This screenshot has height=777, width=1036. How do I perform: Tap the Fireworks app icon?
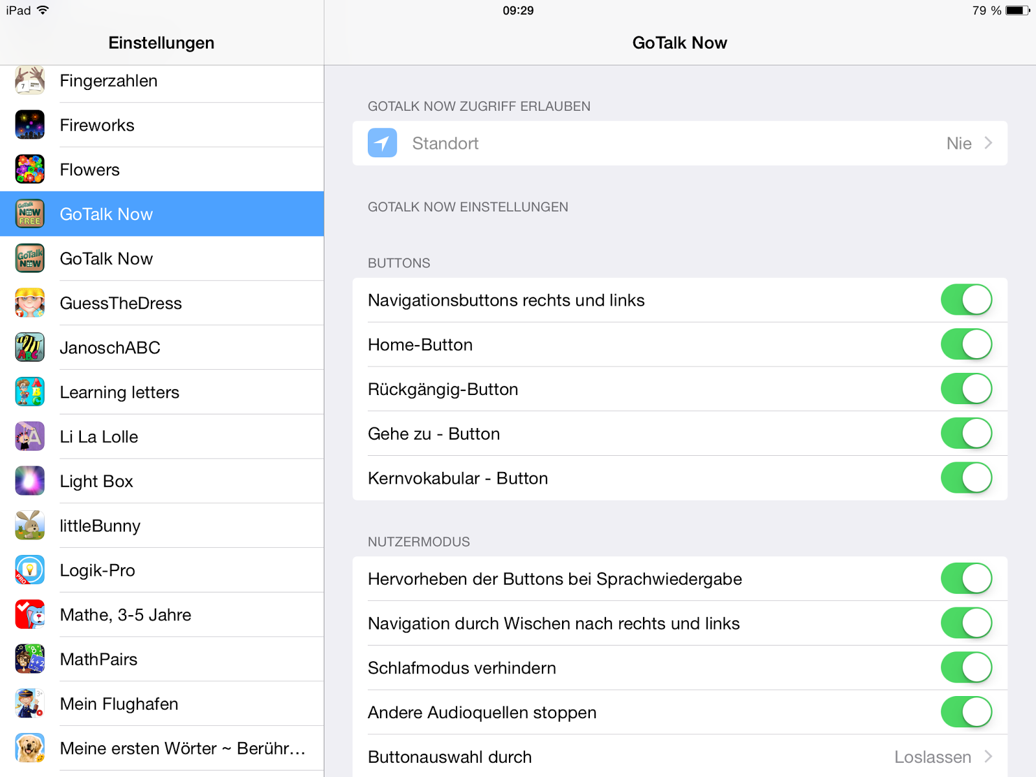[x=30, y=125]
